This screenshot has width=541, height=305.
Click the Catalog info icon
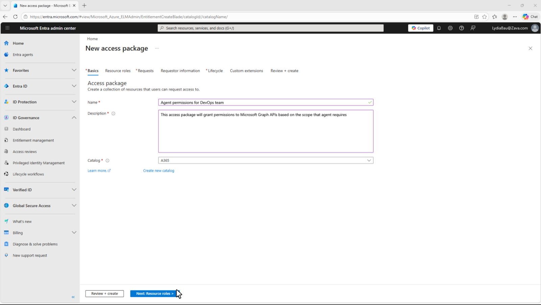pyautogui.click(x=108, y=160)
